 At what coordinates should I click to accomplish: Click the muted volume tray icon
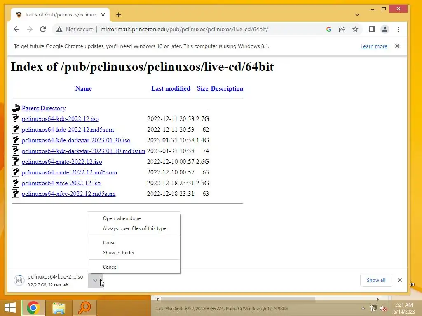click(x=383, y=308)
